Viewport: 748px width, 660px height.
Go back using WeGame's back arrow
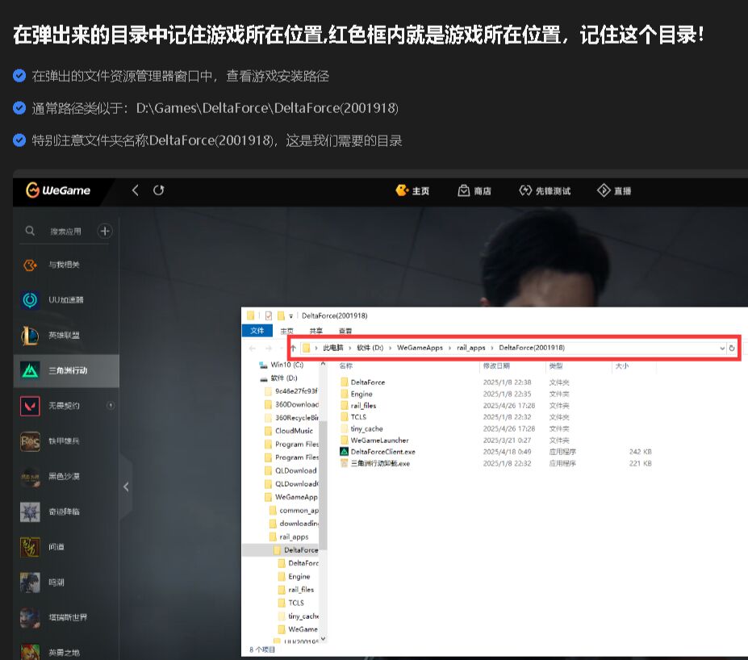click(136, 190)
